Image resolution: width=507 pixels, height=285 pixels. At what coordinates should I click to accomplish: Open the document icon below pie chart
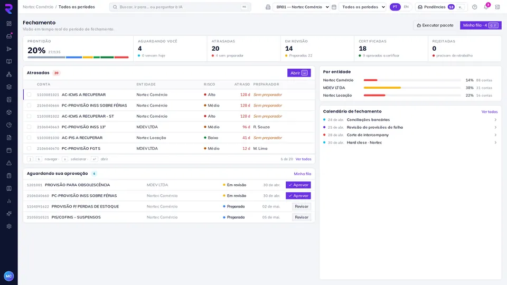(9, 138)
